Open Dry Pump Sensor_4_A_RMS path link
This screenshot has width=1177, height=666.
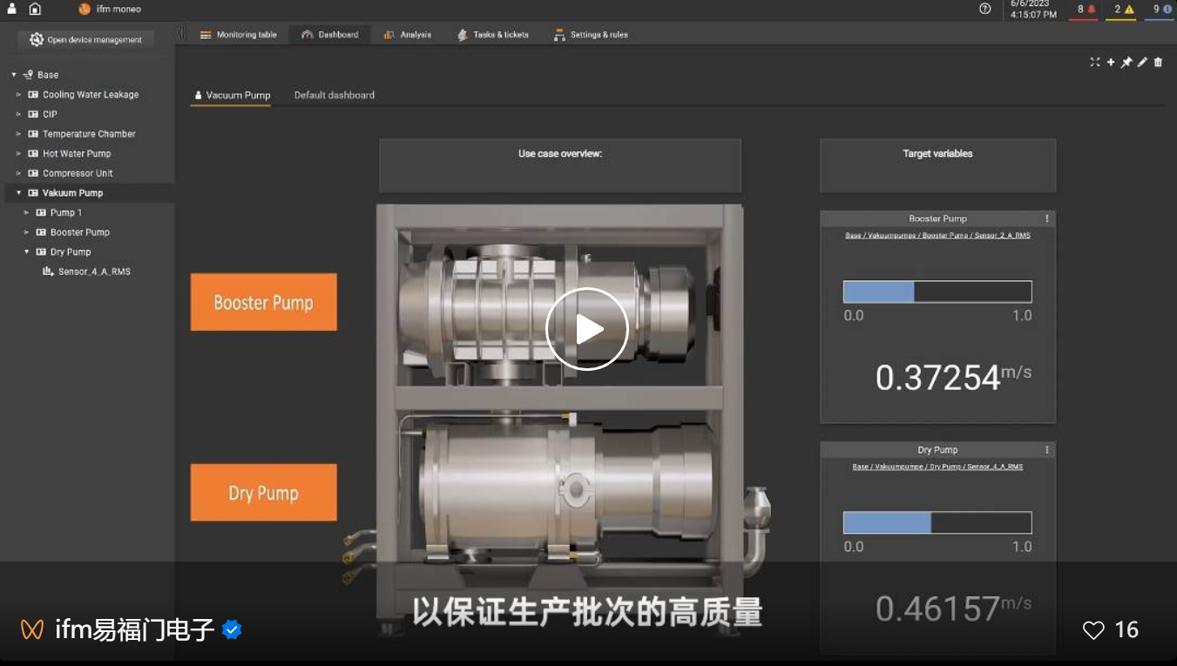point(937,467)
